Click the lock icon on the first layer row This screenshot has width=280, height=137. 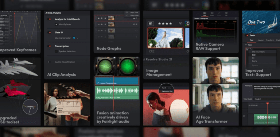pos(105,18)
